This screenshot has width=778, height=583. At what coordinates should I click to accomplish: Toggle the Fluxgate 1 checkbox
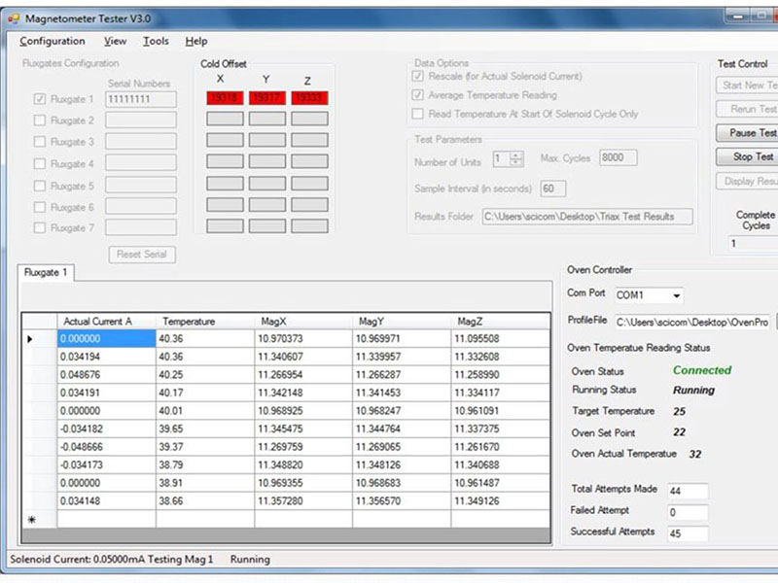[x=40, y=99]
